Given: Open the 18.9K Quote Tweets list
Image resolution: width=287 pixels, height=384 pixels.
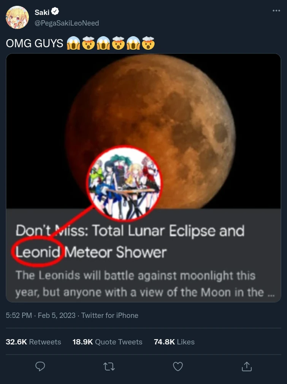Looking at the screenshot, I should [x=108, y=342].
